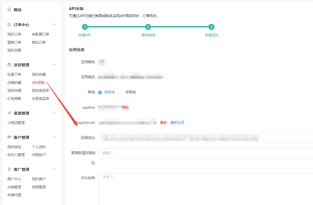Go to 我的收藏 page
Image resolution: width=313 pixels, height=205 pixels.
pos(39,74)
